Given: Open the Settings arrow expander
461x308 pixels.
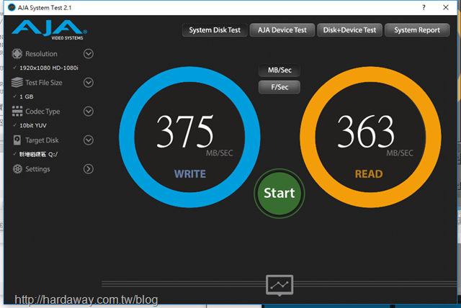Looking at the screenshot, I should (x=89, y=169).
